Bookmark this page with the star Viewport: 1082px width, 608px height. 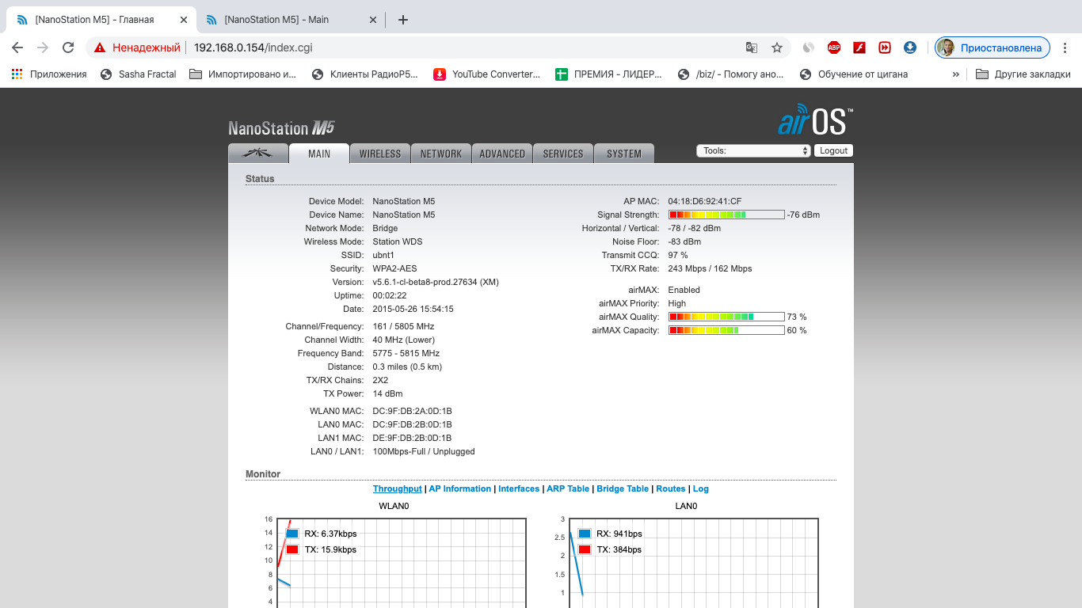tap(777, 47)
